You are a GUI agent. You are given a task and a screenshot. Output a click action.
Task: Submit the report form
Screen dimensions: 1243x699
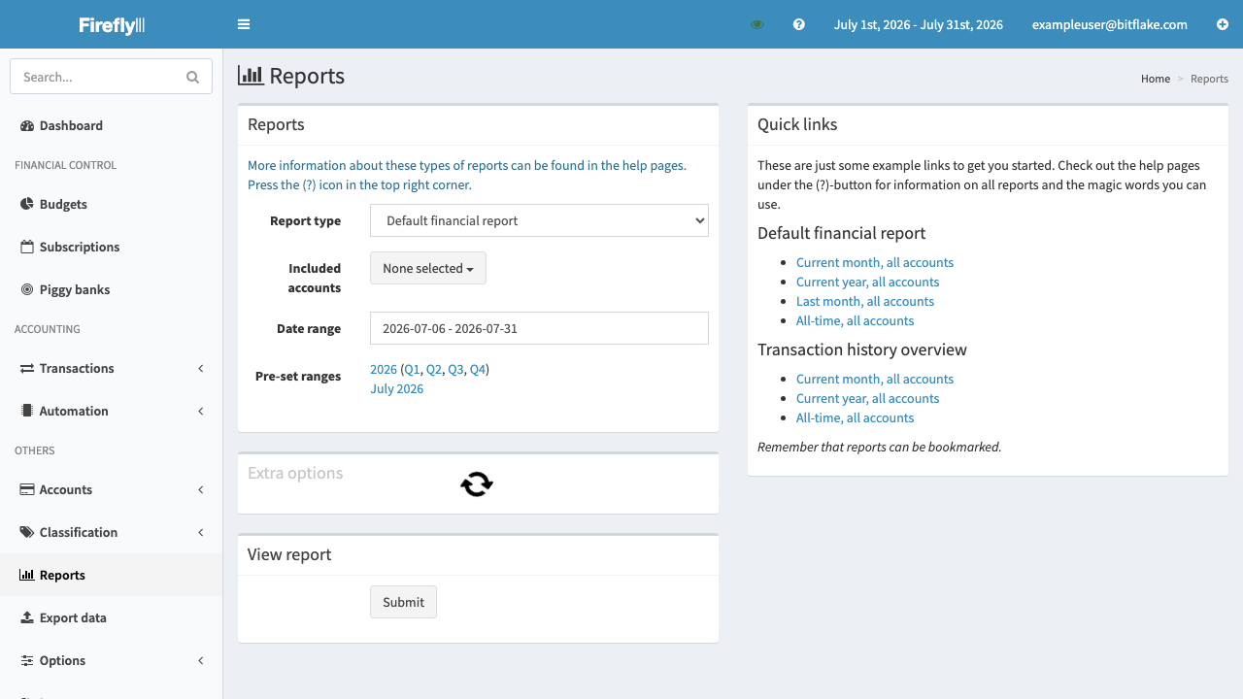tap(403, 602)
